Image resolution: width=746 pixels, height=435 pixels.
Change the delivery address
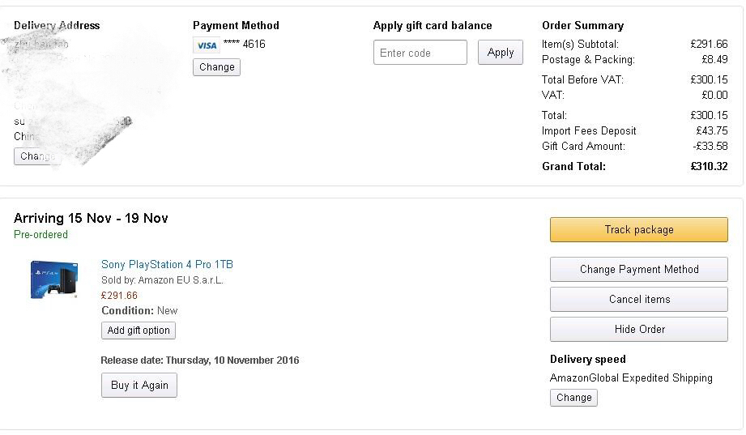(36, 156)
